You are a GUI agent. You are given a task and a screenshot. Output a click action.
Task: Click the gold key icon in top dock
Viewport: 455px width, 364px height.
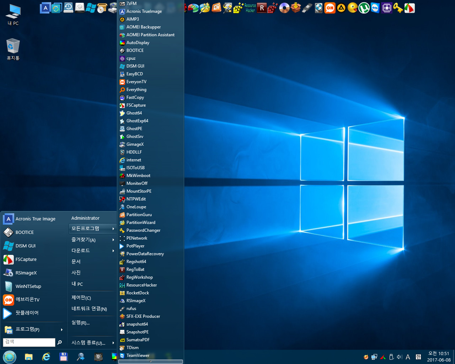coord(398,8)
